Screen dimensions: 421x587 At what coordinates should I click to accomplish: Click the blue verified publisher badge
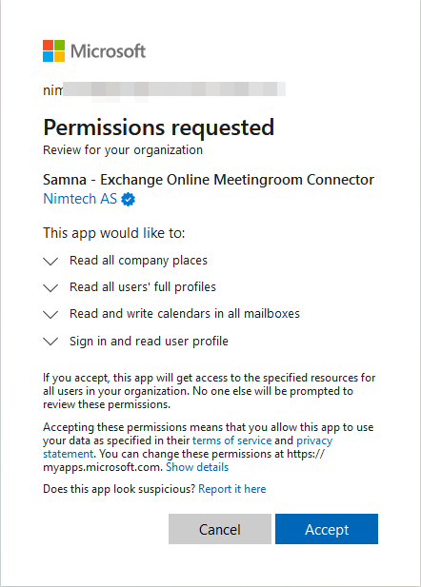point(129,199)
